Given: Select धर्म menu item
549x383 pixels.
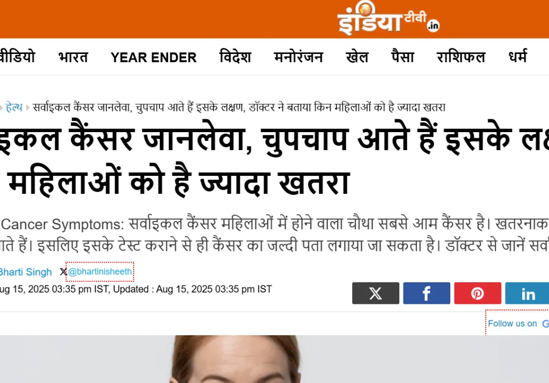Looking at the screenshot, I should [x=518, y=57].
